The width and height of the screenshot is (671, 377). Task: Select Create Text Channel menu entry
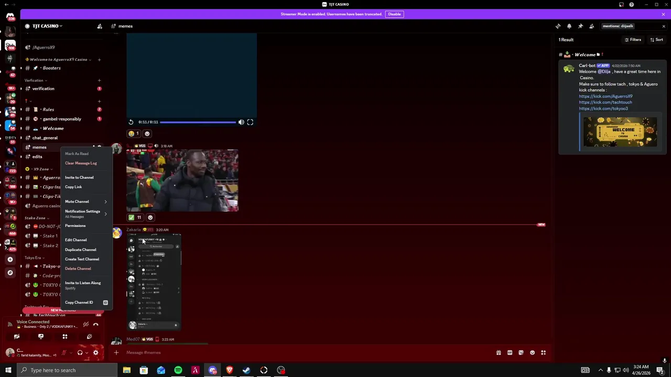[x=82, y=259]
